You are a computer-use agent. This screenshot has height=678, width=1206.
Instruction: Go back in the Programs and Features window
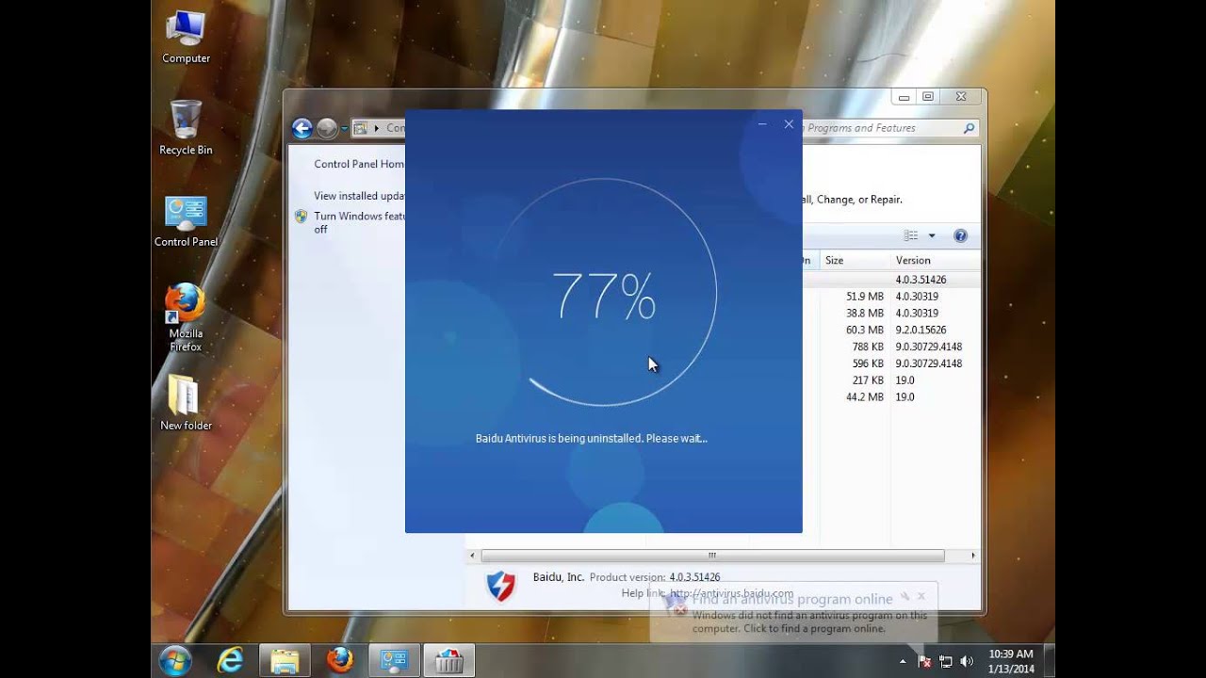[x=301, y=128]
